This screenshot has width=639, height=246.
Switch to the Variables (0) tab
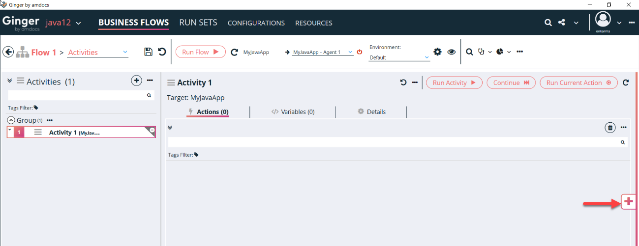[x=293, y=112]
